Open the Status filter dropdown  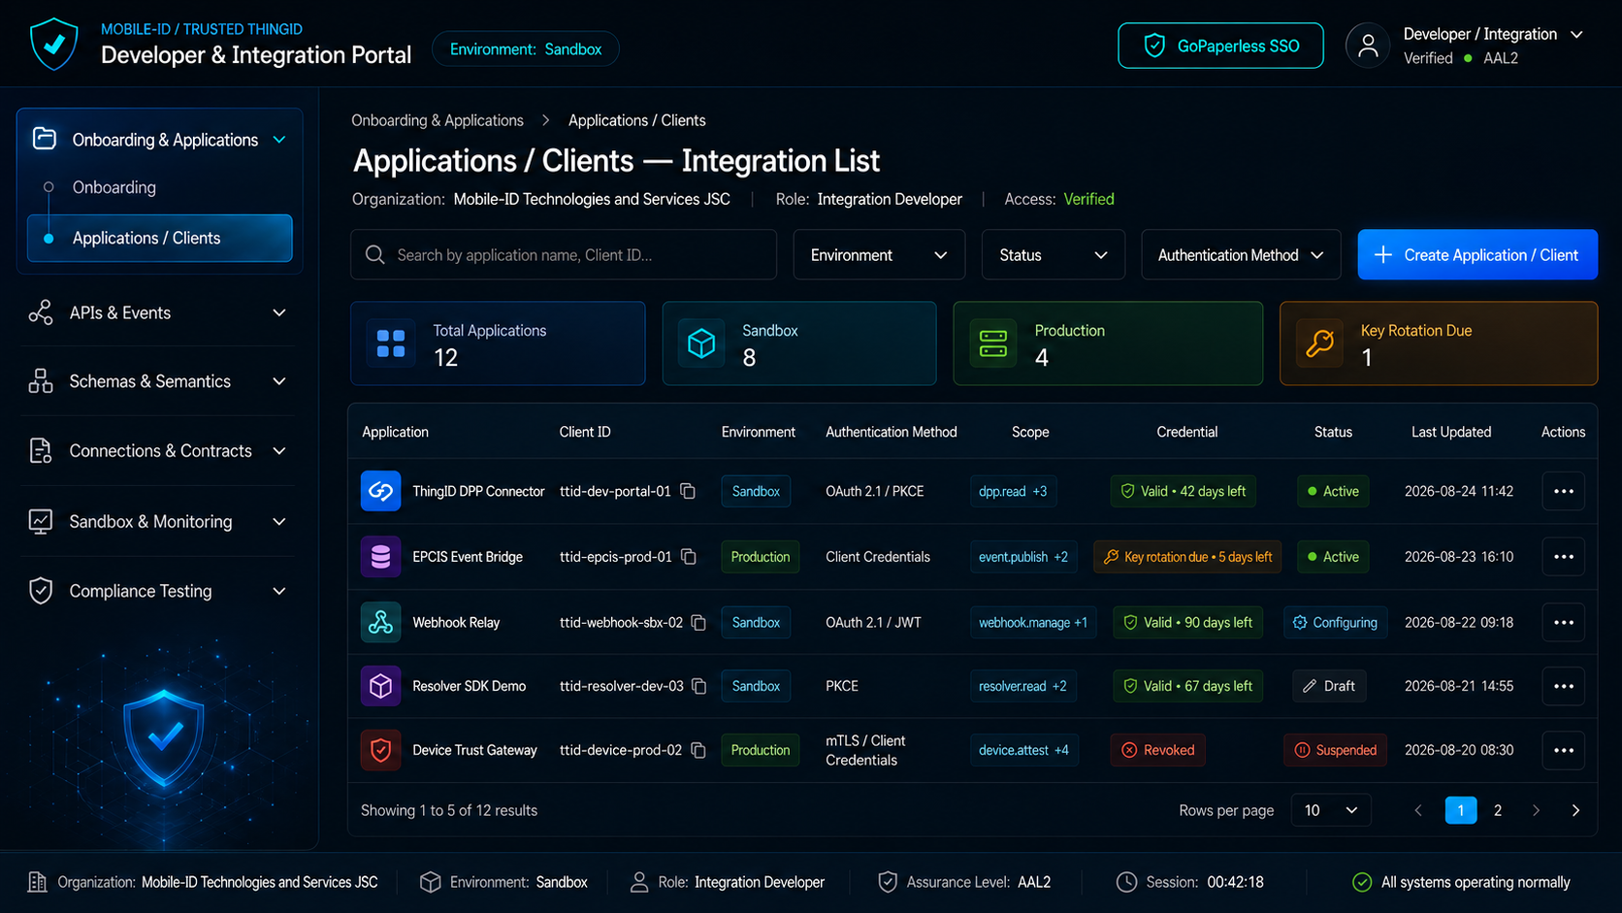click(x=1054, y=255)
